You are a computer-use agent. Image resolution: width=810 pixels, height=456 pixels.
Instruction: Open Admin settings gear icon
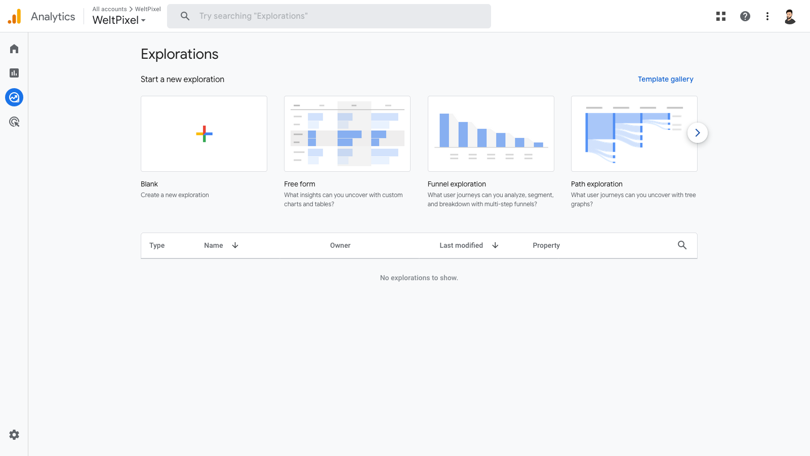coord(14,435)
